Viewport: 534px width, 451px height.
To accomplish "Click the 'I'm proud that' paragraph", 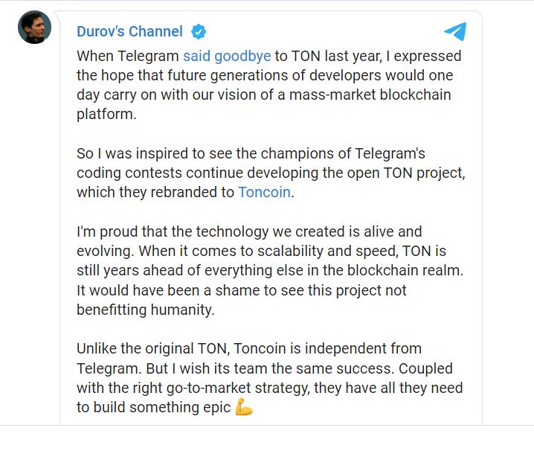I will (x=270, y=270).
